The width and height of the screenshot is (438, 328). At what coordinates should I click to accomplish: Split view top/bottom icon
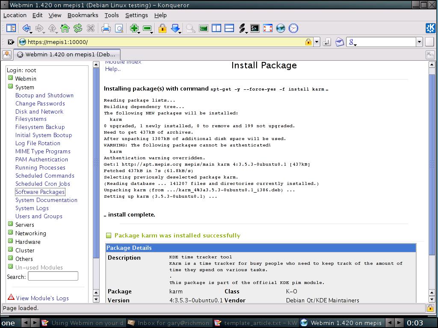(229, 28)
